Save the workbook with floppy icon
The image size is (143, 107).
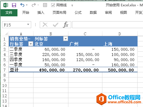tap(14, 5)
